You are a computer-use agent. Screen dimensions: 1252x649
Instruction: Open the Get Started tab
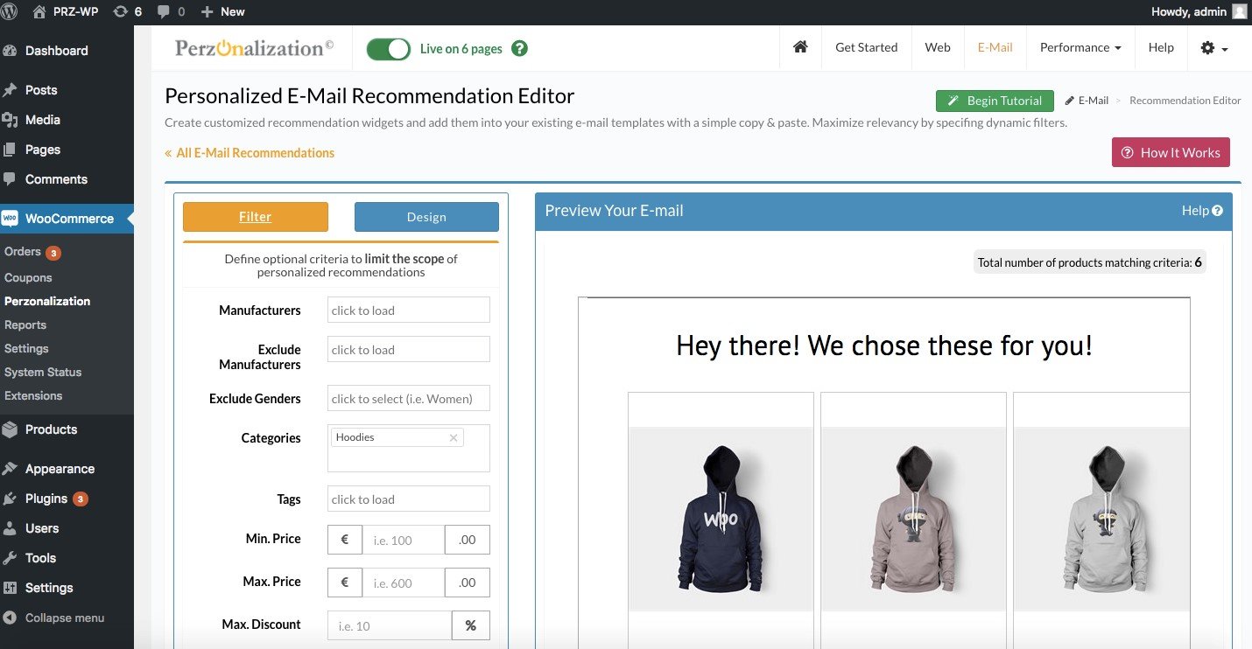tap(866, 48)
